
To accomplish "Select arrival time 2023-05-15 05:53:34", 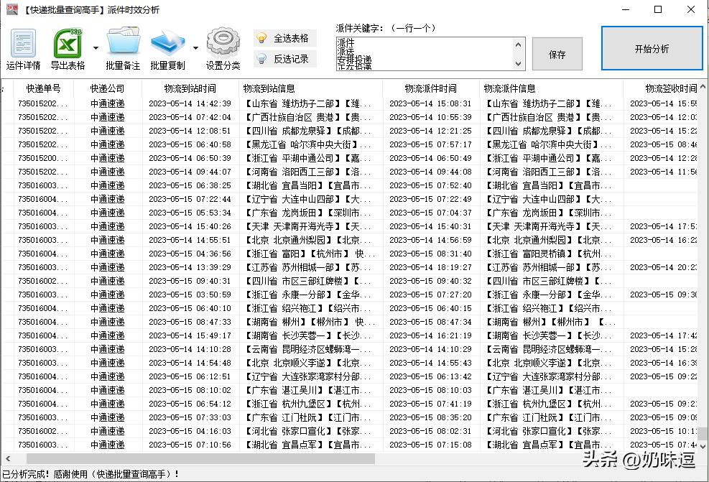I will [190, 213].
